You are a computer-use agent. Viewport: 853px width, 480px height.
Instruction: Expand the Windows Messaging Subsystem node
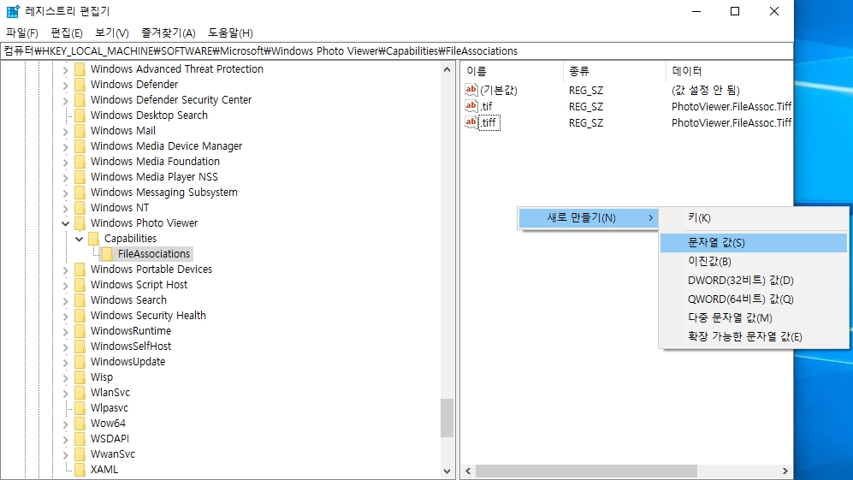tap(65, 193)
